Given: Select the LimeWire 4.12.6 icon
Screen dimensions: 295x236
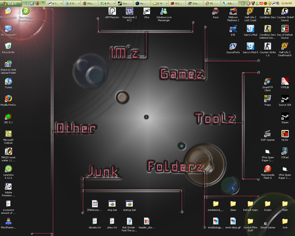Looking at the screenshot, I should click(x=8, y=169).
